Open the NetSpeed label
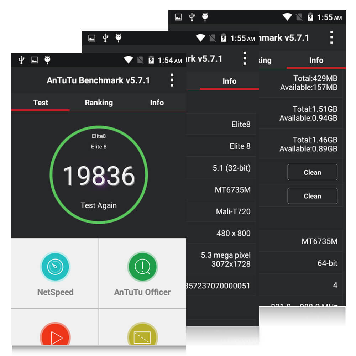This screenshot has width=356, height=356. coord(55,292)
